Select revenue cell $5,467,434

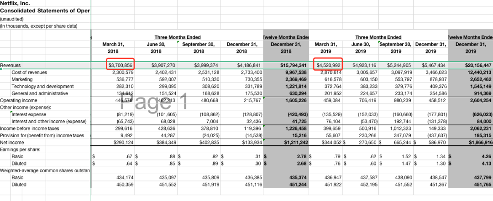tap(434, 65)
